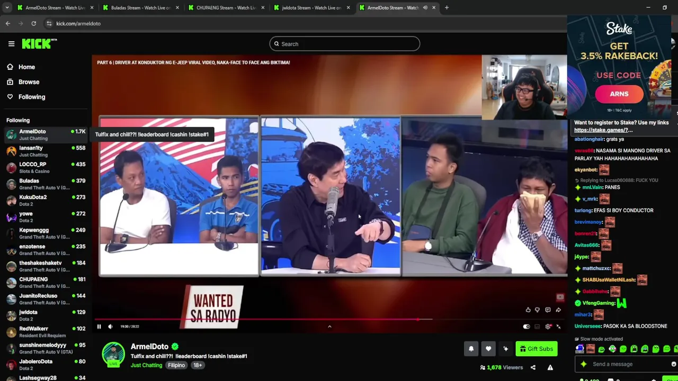Viewport: 678px width, 381px height.
Task: Open JaboleroDota channel in sidebar
Action: (x=46, y=365)
